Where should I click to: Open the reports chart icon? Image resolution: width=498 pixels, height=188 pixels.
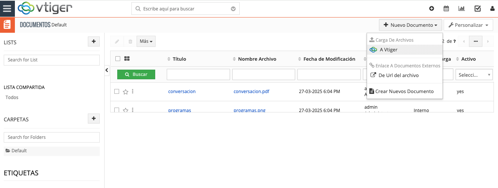click(x=462, y=9)
